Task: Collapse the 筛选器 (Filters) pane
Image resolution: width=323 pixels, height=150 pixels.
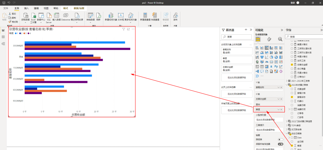Action: pyautogui.click(x=250, y=30)
